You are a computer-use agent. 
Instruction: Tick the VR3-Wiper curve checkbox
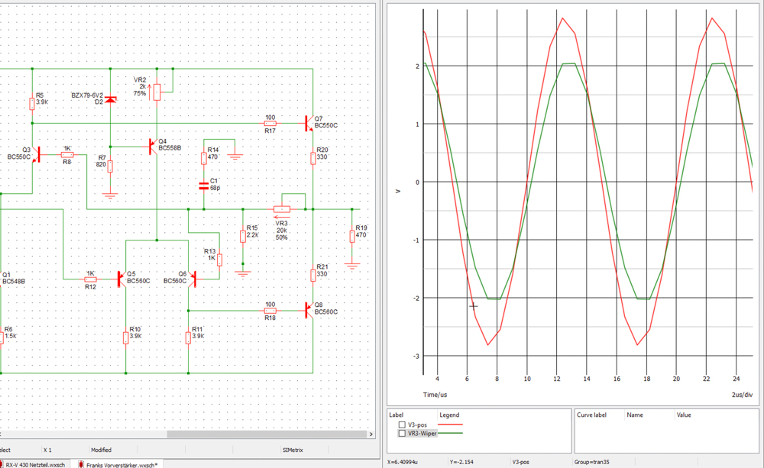pyautogui.click(x=402, y=433)
